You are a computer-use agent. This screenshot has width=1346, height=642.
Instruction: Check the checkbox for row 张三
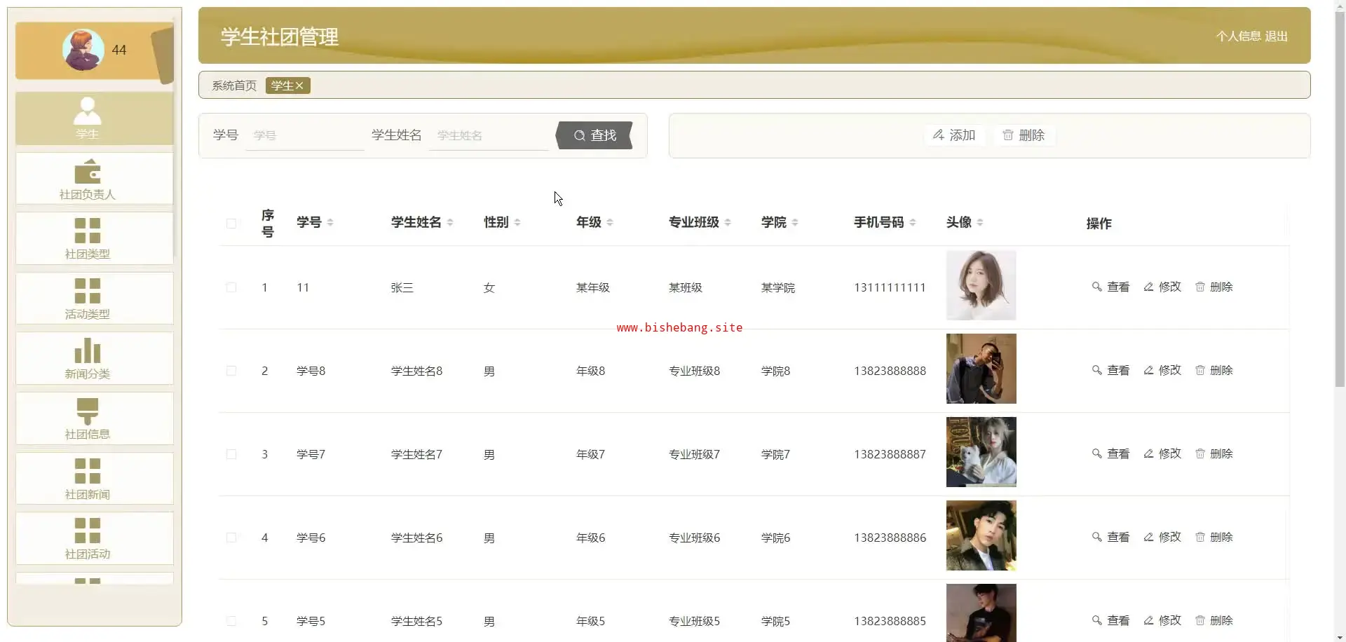231,287
